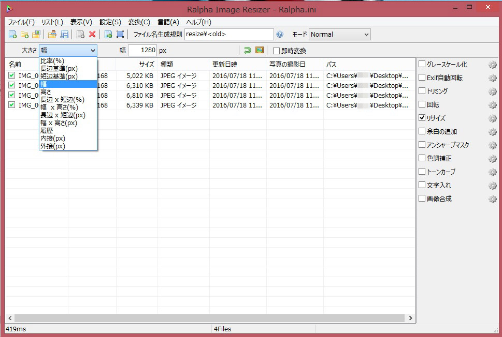Image resolution: width=502 pixels, height=337 pixels.
Task: Click the red X delete icon in toolbar
Action: click(92, 35)
